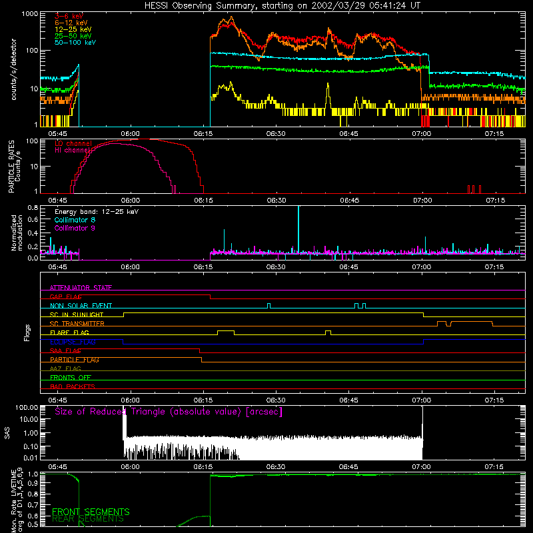Click the long SC TRANSMITTER raised segment

coord(472,323)
